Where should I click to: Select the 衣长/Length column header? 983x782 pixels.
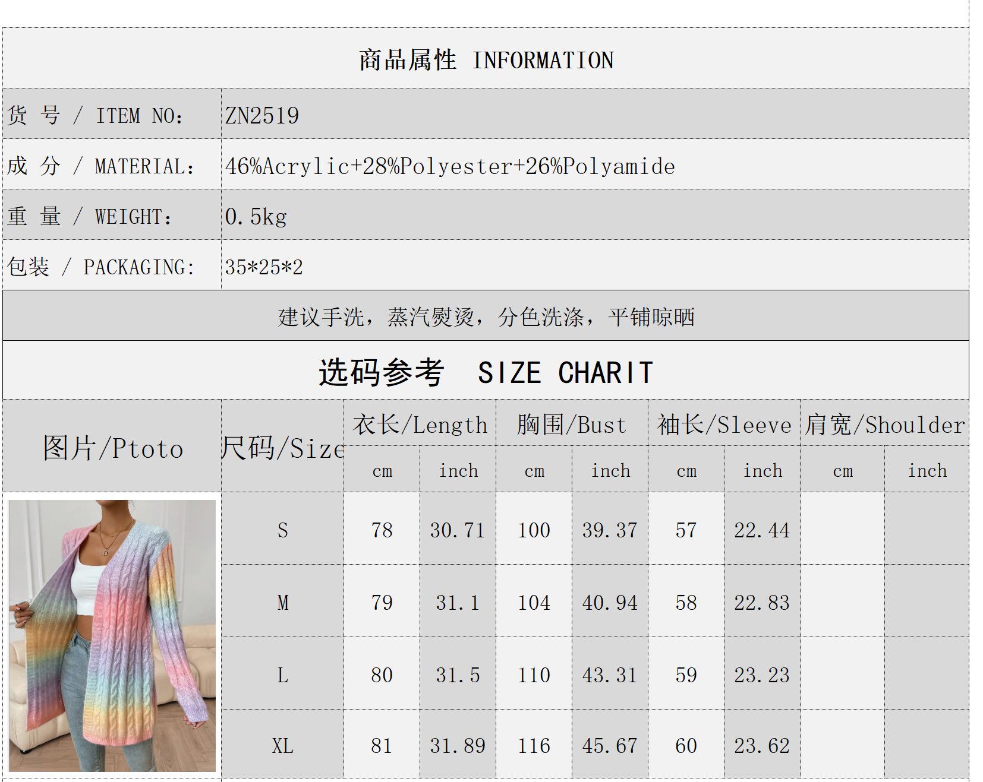click(x=420, y=425)
